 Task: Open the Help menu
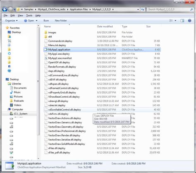coord(38,15)
